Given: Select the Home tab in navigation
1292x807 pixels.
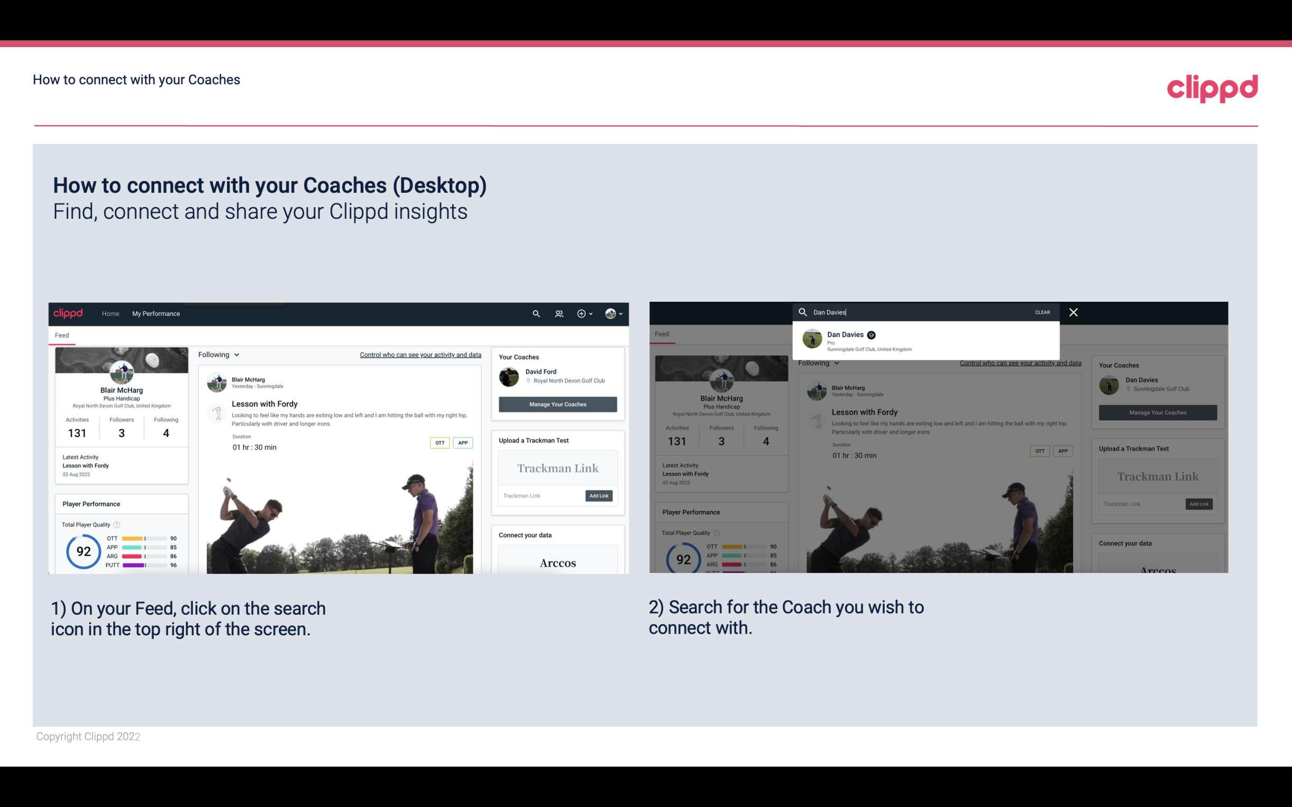Looking at the screenshot, I should tap(111, 313).
